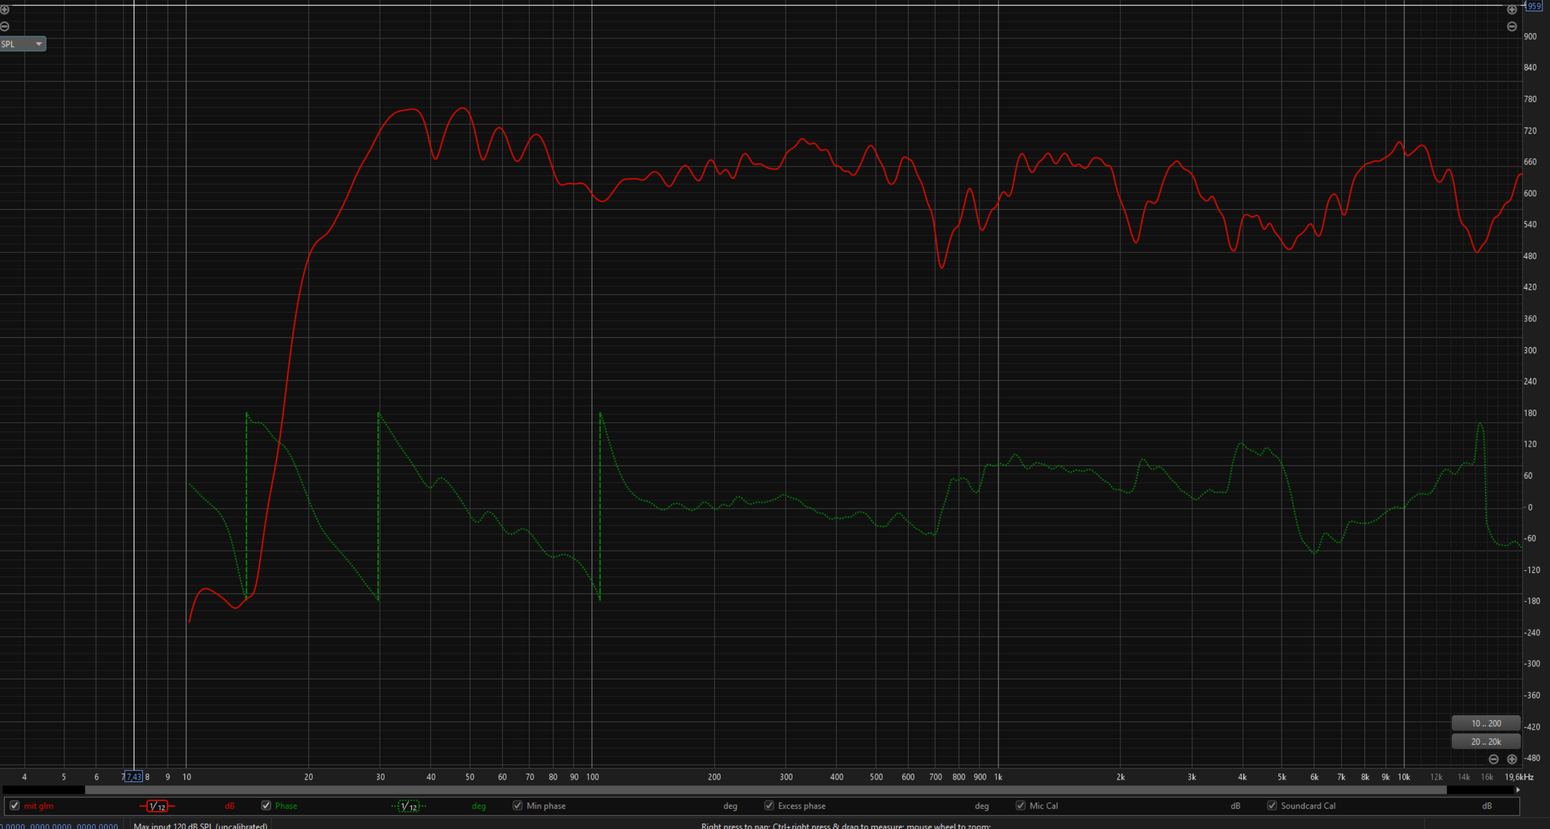Click top-right vertical axis zoom-out minus icon
The image size is (1550, 829).
click(x=1511, y=26)
